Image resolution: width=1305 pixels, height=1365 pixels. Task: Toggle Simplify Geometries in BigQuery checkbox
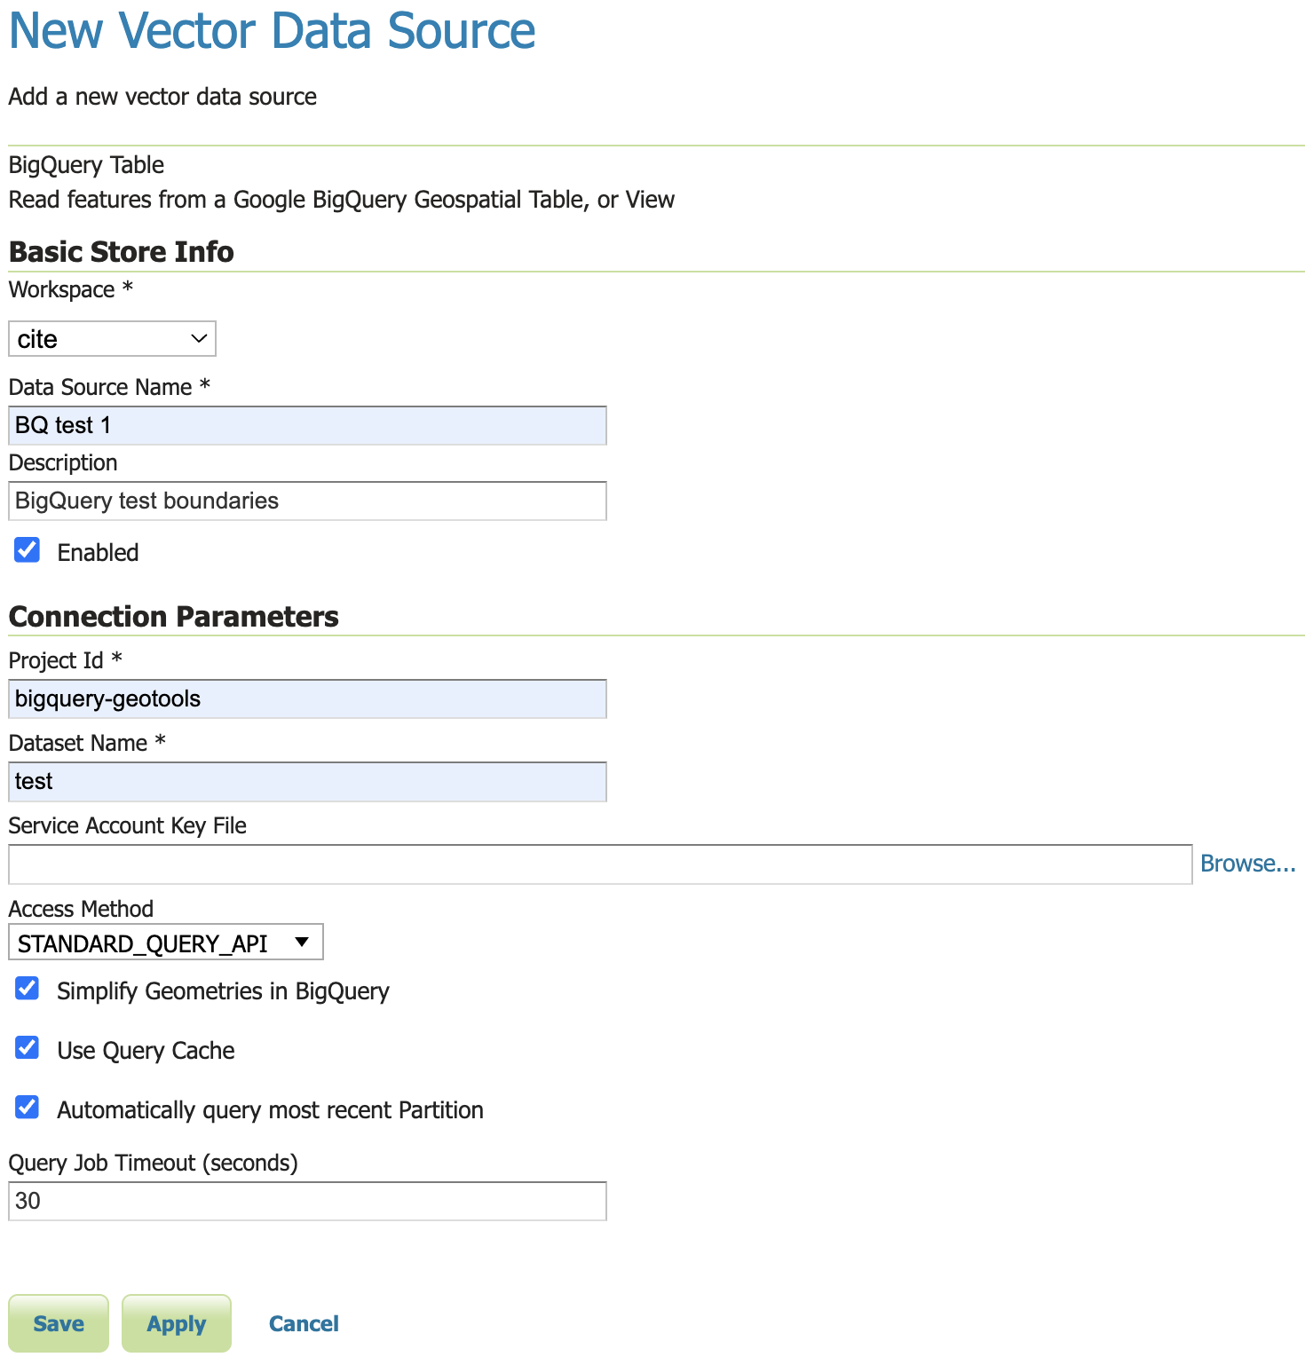(x=28, y=989)
